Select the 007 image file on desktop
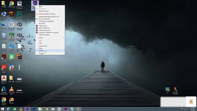 167,90
